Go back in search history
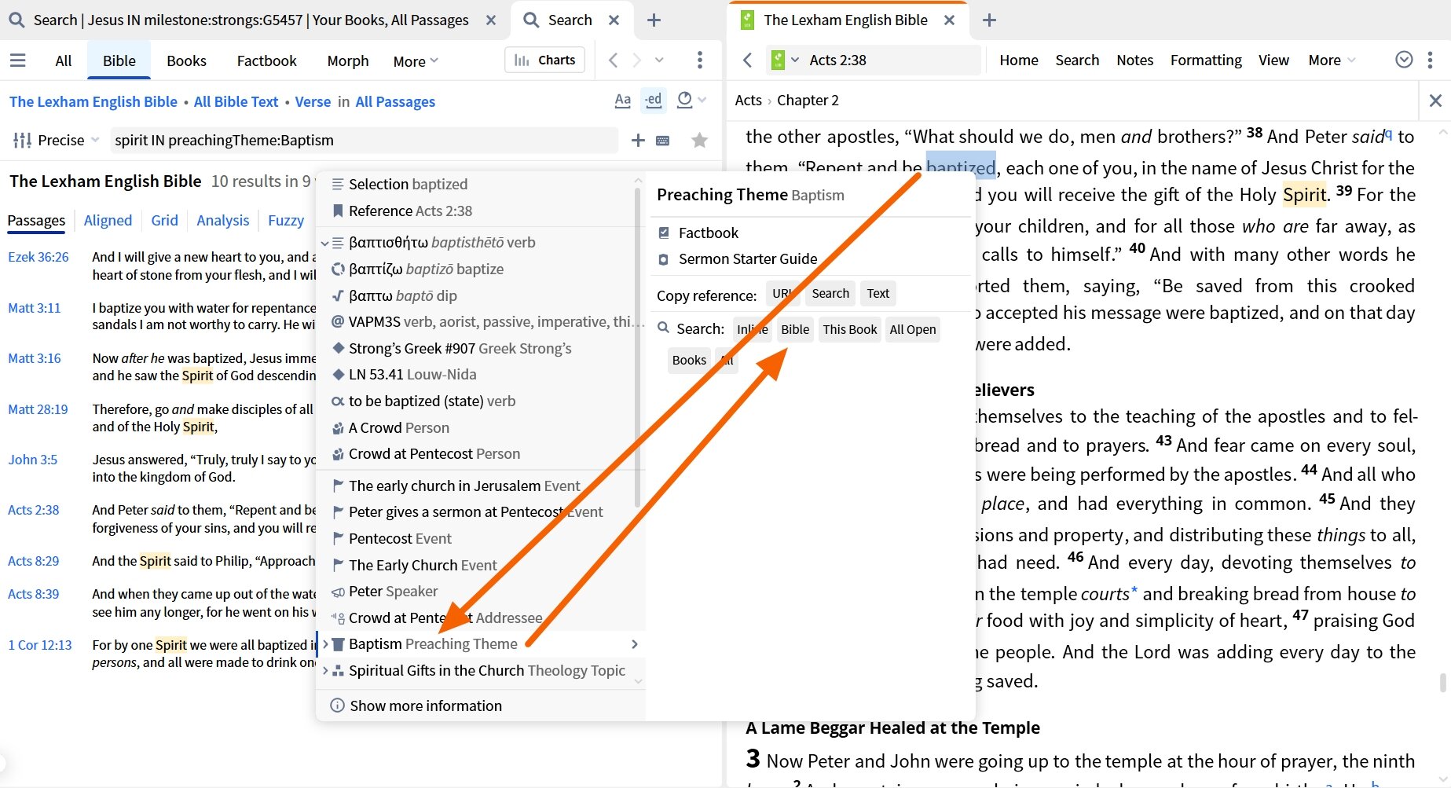The image size is (1451, 788). (614, 60)
